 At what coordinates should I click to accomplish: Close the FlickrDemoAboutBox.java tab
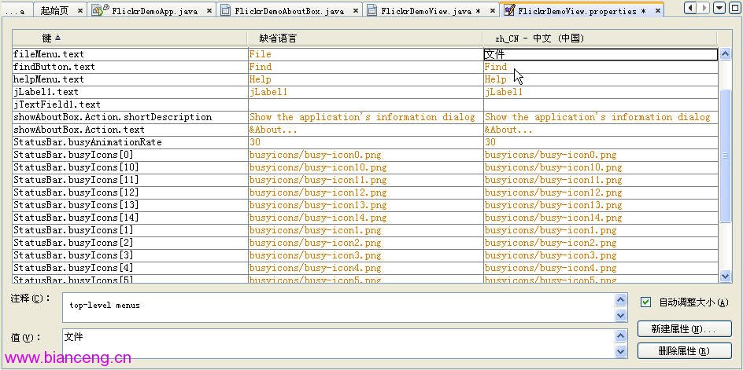point(356,10)
